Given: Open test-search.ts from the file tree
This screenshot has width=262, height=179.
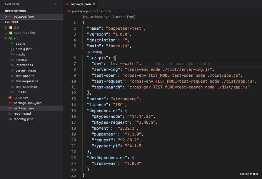Looking at the screenshot, I should 26,87.
